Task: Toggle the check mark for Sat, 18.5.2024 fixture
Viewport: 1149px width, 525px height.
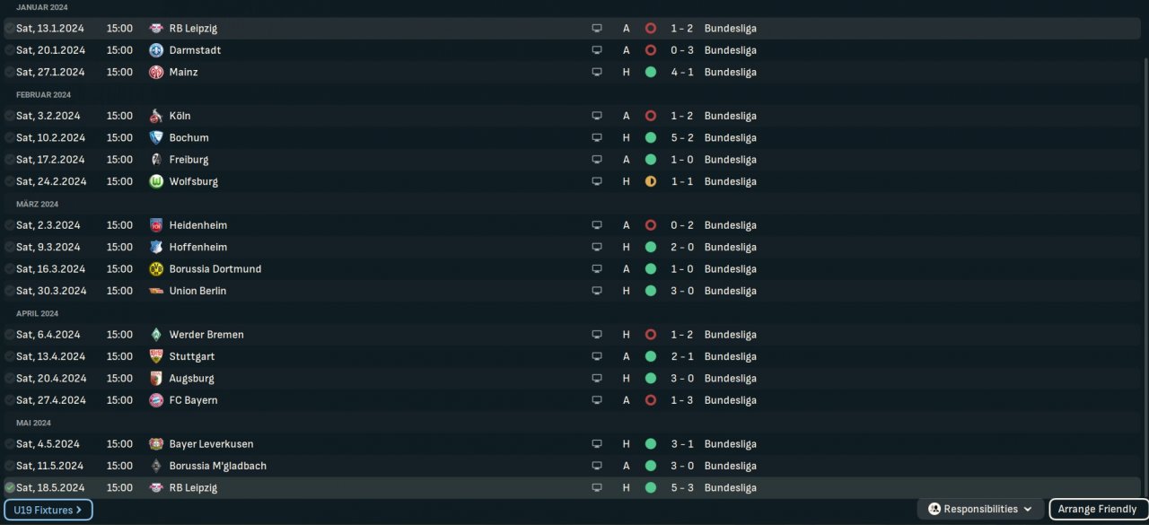Action: [x=9, y=488]
